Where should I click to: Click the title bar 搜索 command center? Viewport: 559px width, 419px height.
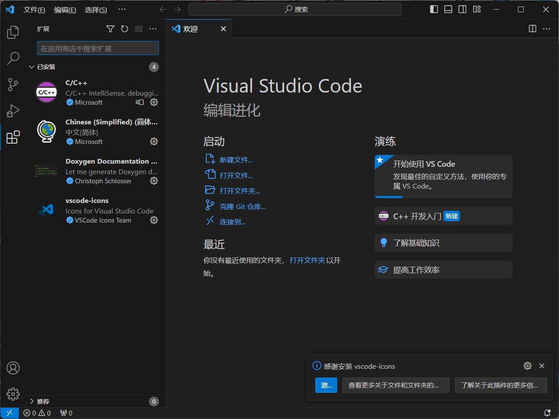pyautogui.click(x=295, y=9)
